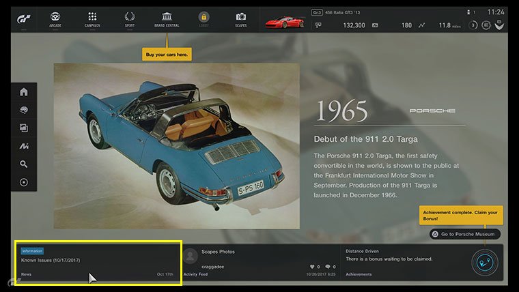
Task: Select Sport mode laurel icon
Action: pos(130,18)
